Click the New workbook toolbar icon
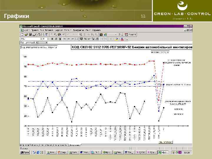The image size is (212, 159). pos(22,35)
